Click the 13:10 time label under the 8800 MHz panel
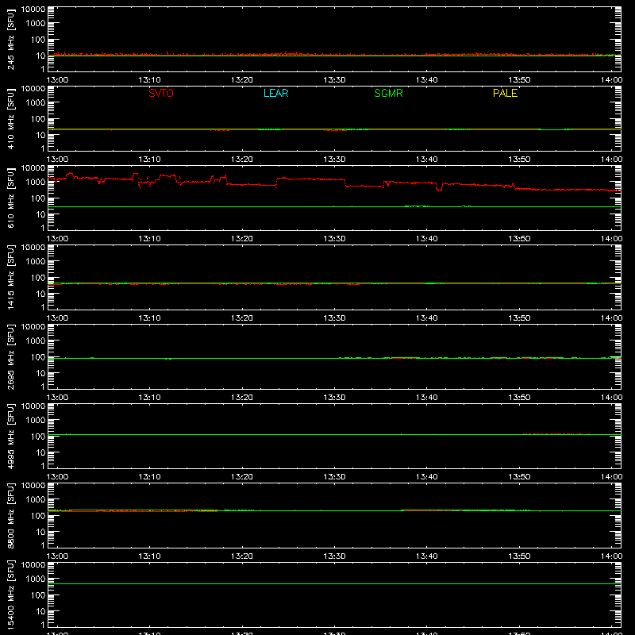The width and height of the screenshot is (635, 635). [x=149, y=556]
